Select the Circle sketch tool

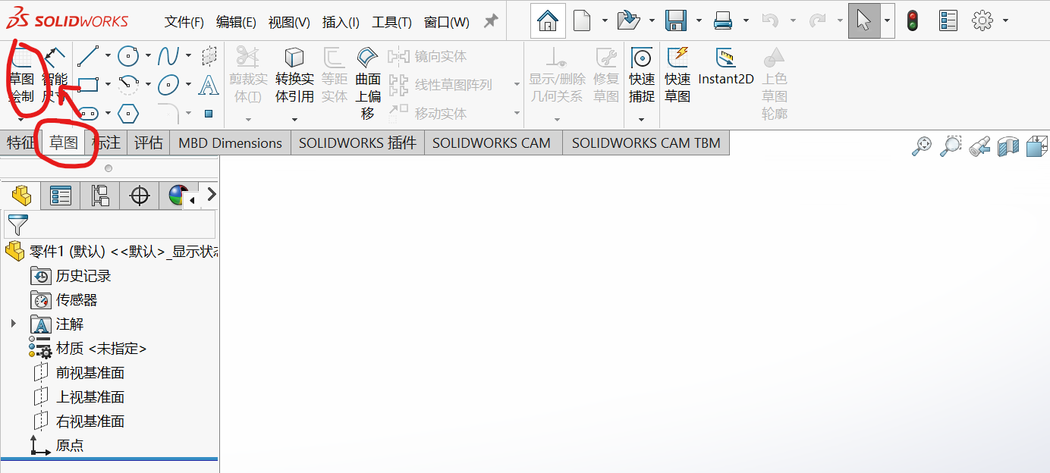coord(128,55)
